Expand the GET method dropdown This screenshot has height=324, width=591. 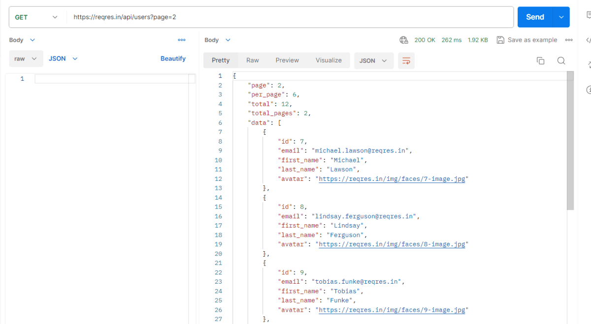pos(37,17)
